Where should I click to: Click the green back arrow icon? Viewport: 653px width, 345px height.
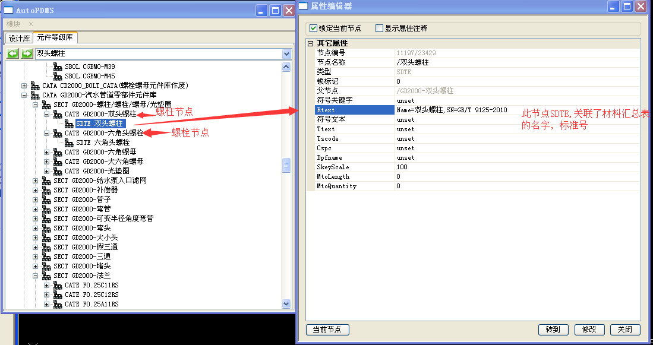pyautogui.click(x=12, y=54)
